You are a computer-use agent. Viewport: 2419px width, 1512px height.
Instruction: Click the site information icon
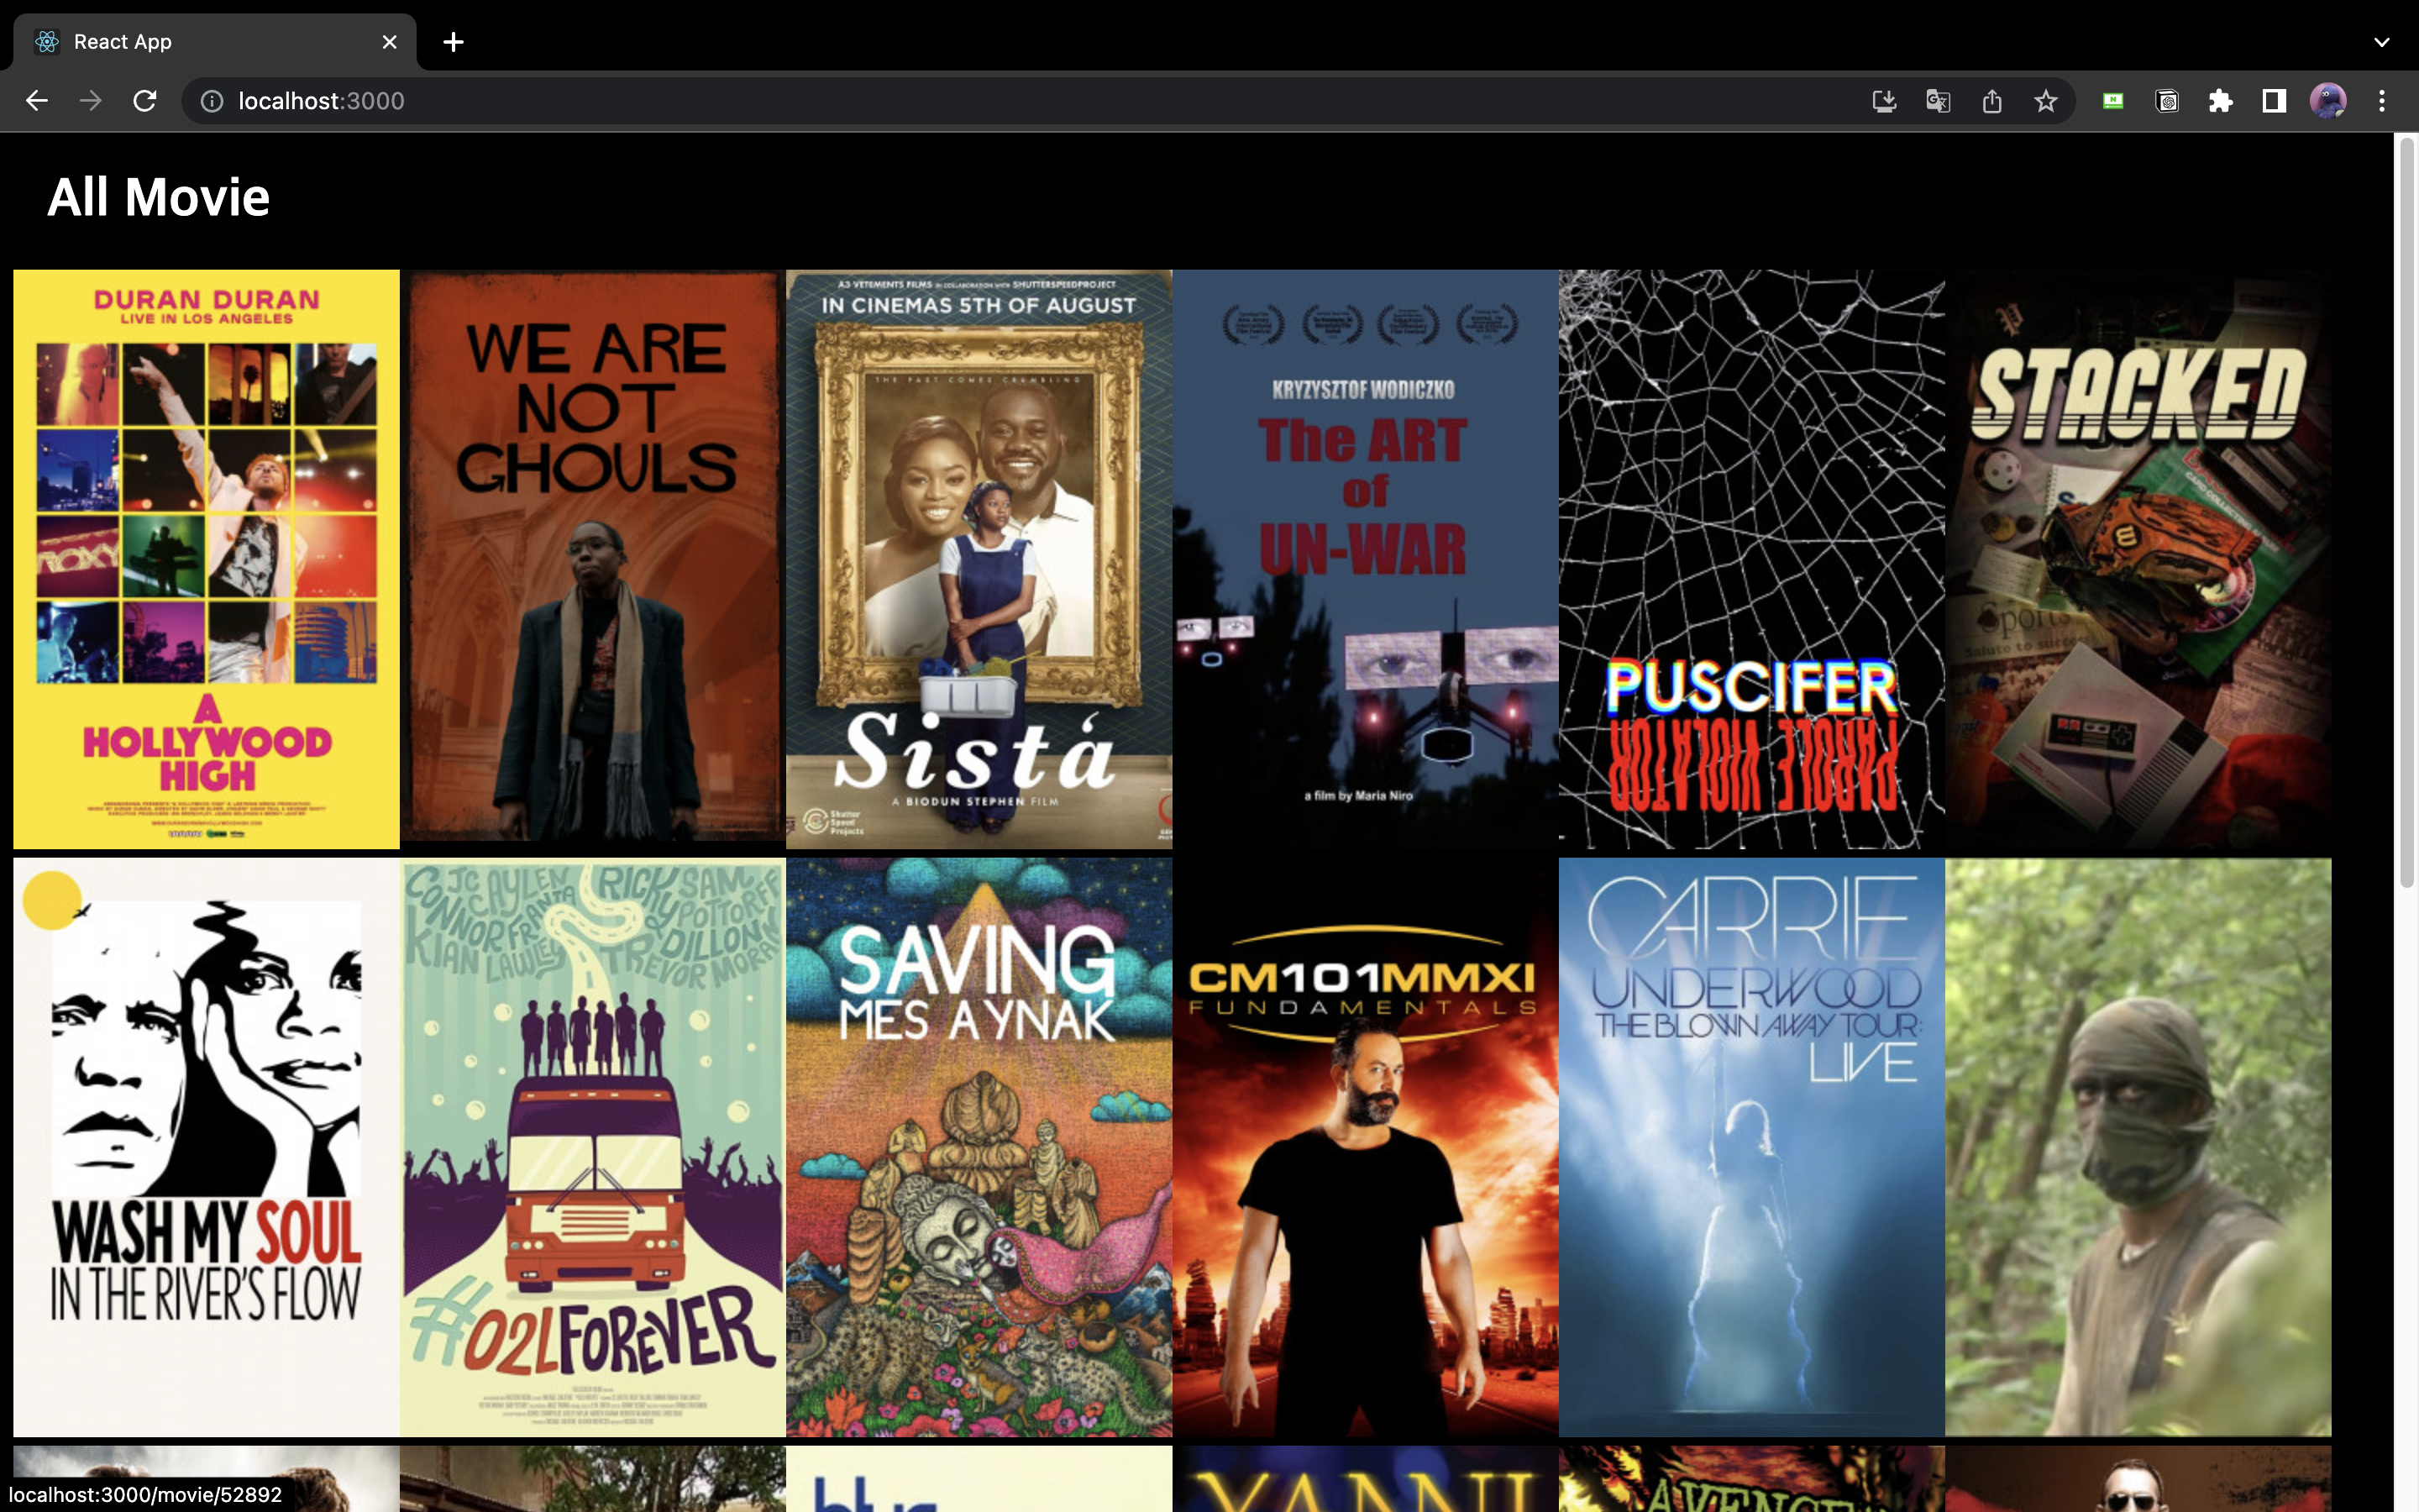click(x=212, y=101)
